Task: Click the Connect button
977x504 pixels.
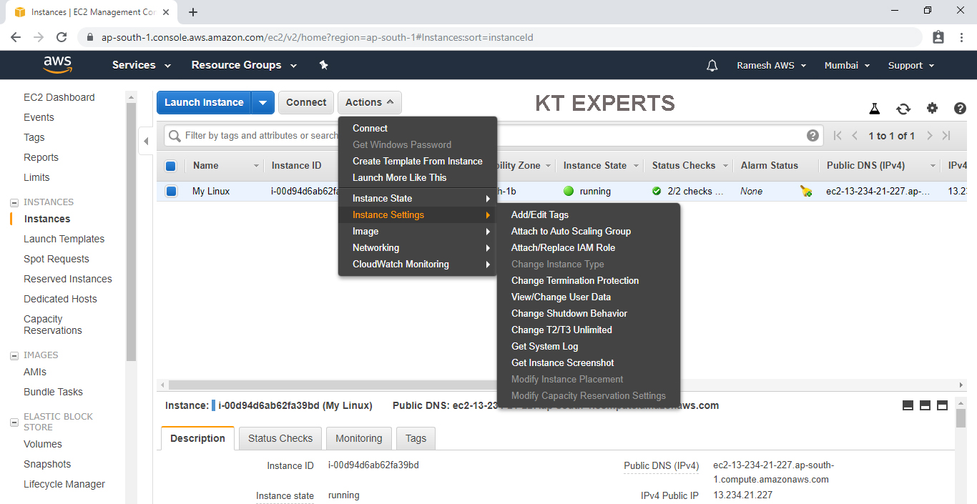Action: pyautogui.click(x=306, y=102)
